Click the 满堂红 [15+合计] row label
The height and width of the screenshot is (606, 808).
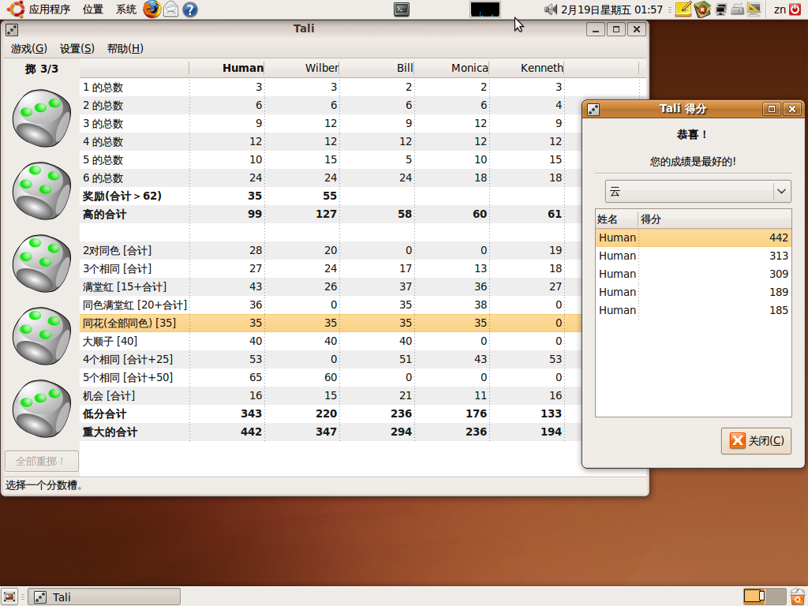tap(125, 286)
